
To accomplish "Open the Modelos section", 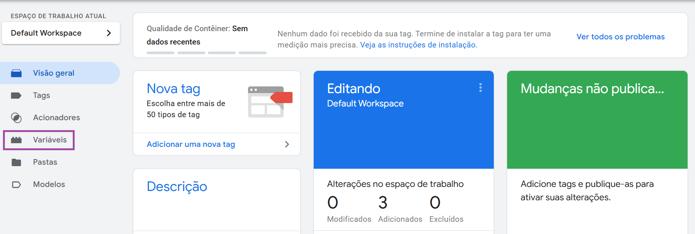I will pyautogui.click(x=60, y=184).
